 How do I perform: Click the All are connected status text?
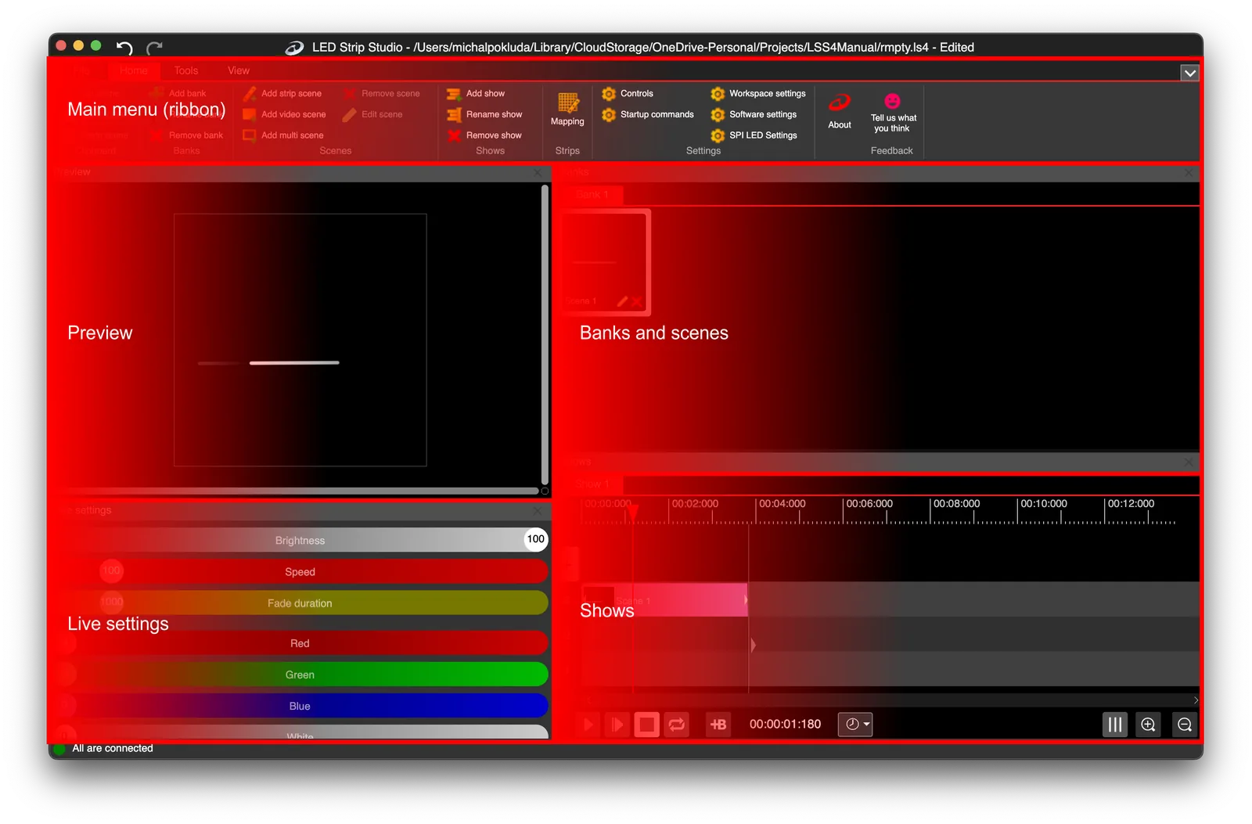click(113, 749)
